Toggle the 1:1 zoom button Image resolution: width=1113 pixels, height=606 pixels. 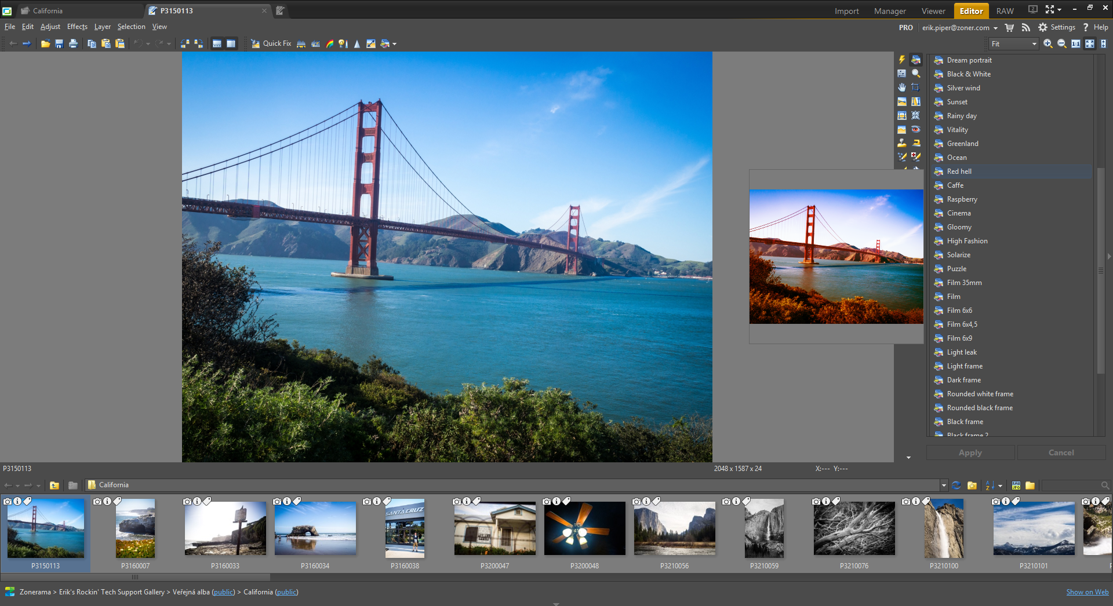1075,43
